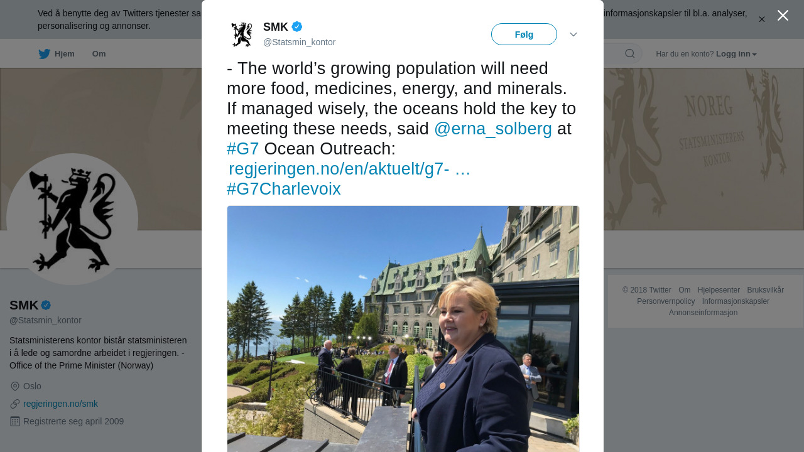Click the verified badge beside SMK in tweet

tap(297, 26)
